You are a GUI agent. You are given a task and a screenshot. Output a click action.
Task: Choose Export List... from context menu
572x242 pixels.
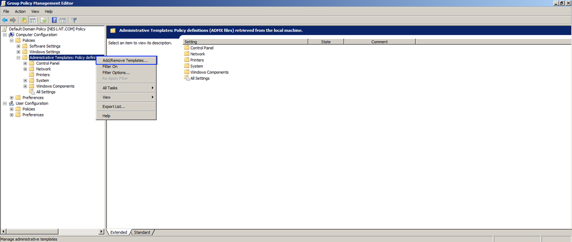point(126,107)
